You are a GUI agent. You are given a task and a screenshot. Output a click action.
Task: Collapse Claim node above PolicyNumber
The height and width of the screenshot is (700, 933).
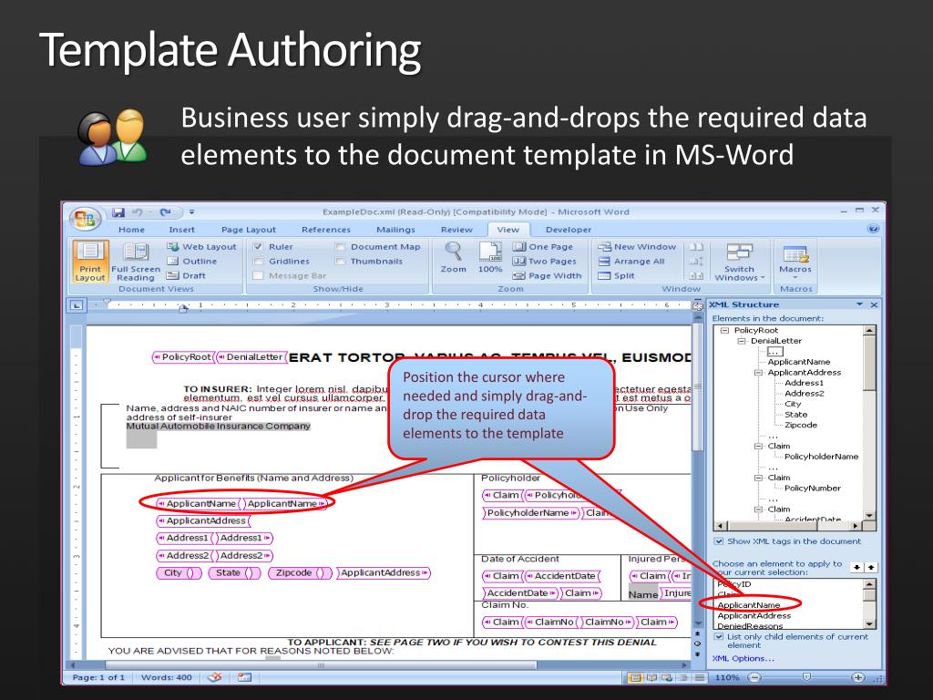point(759,478)
